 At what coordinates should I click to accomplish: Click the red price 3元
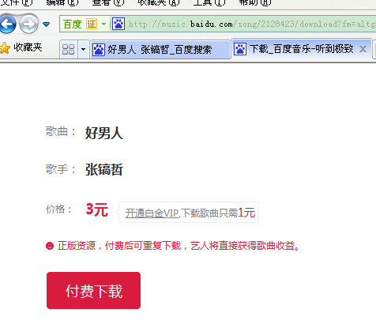[x=97, y=209]
